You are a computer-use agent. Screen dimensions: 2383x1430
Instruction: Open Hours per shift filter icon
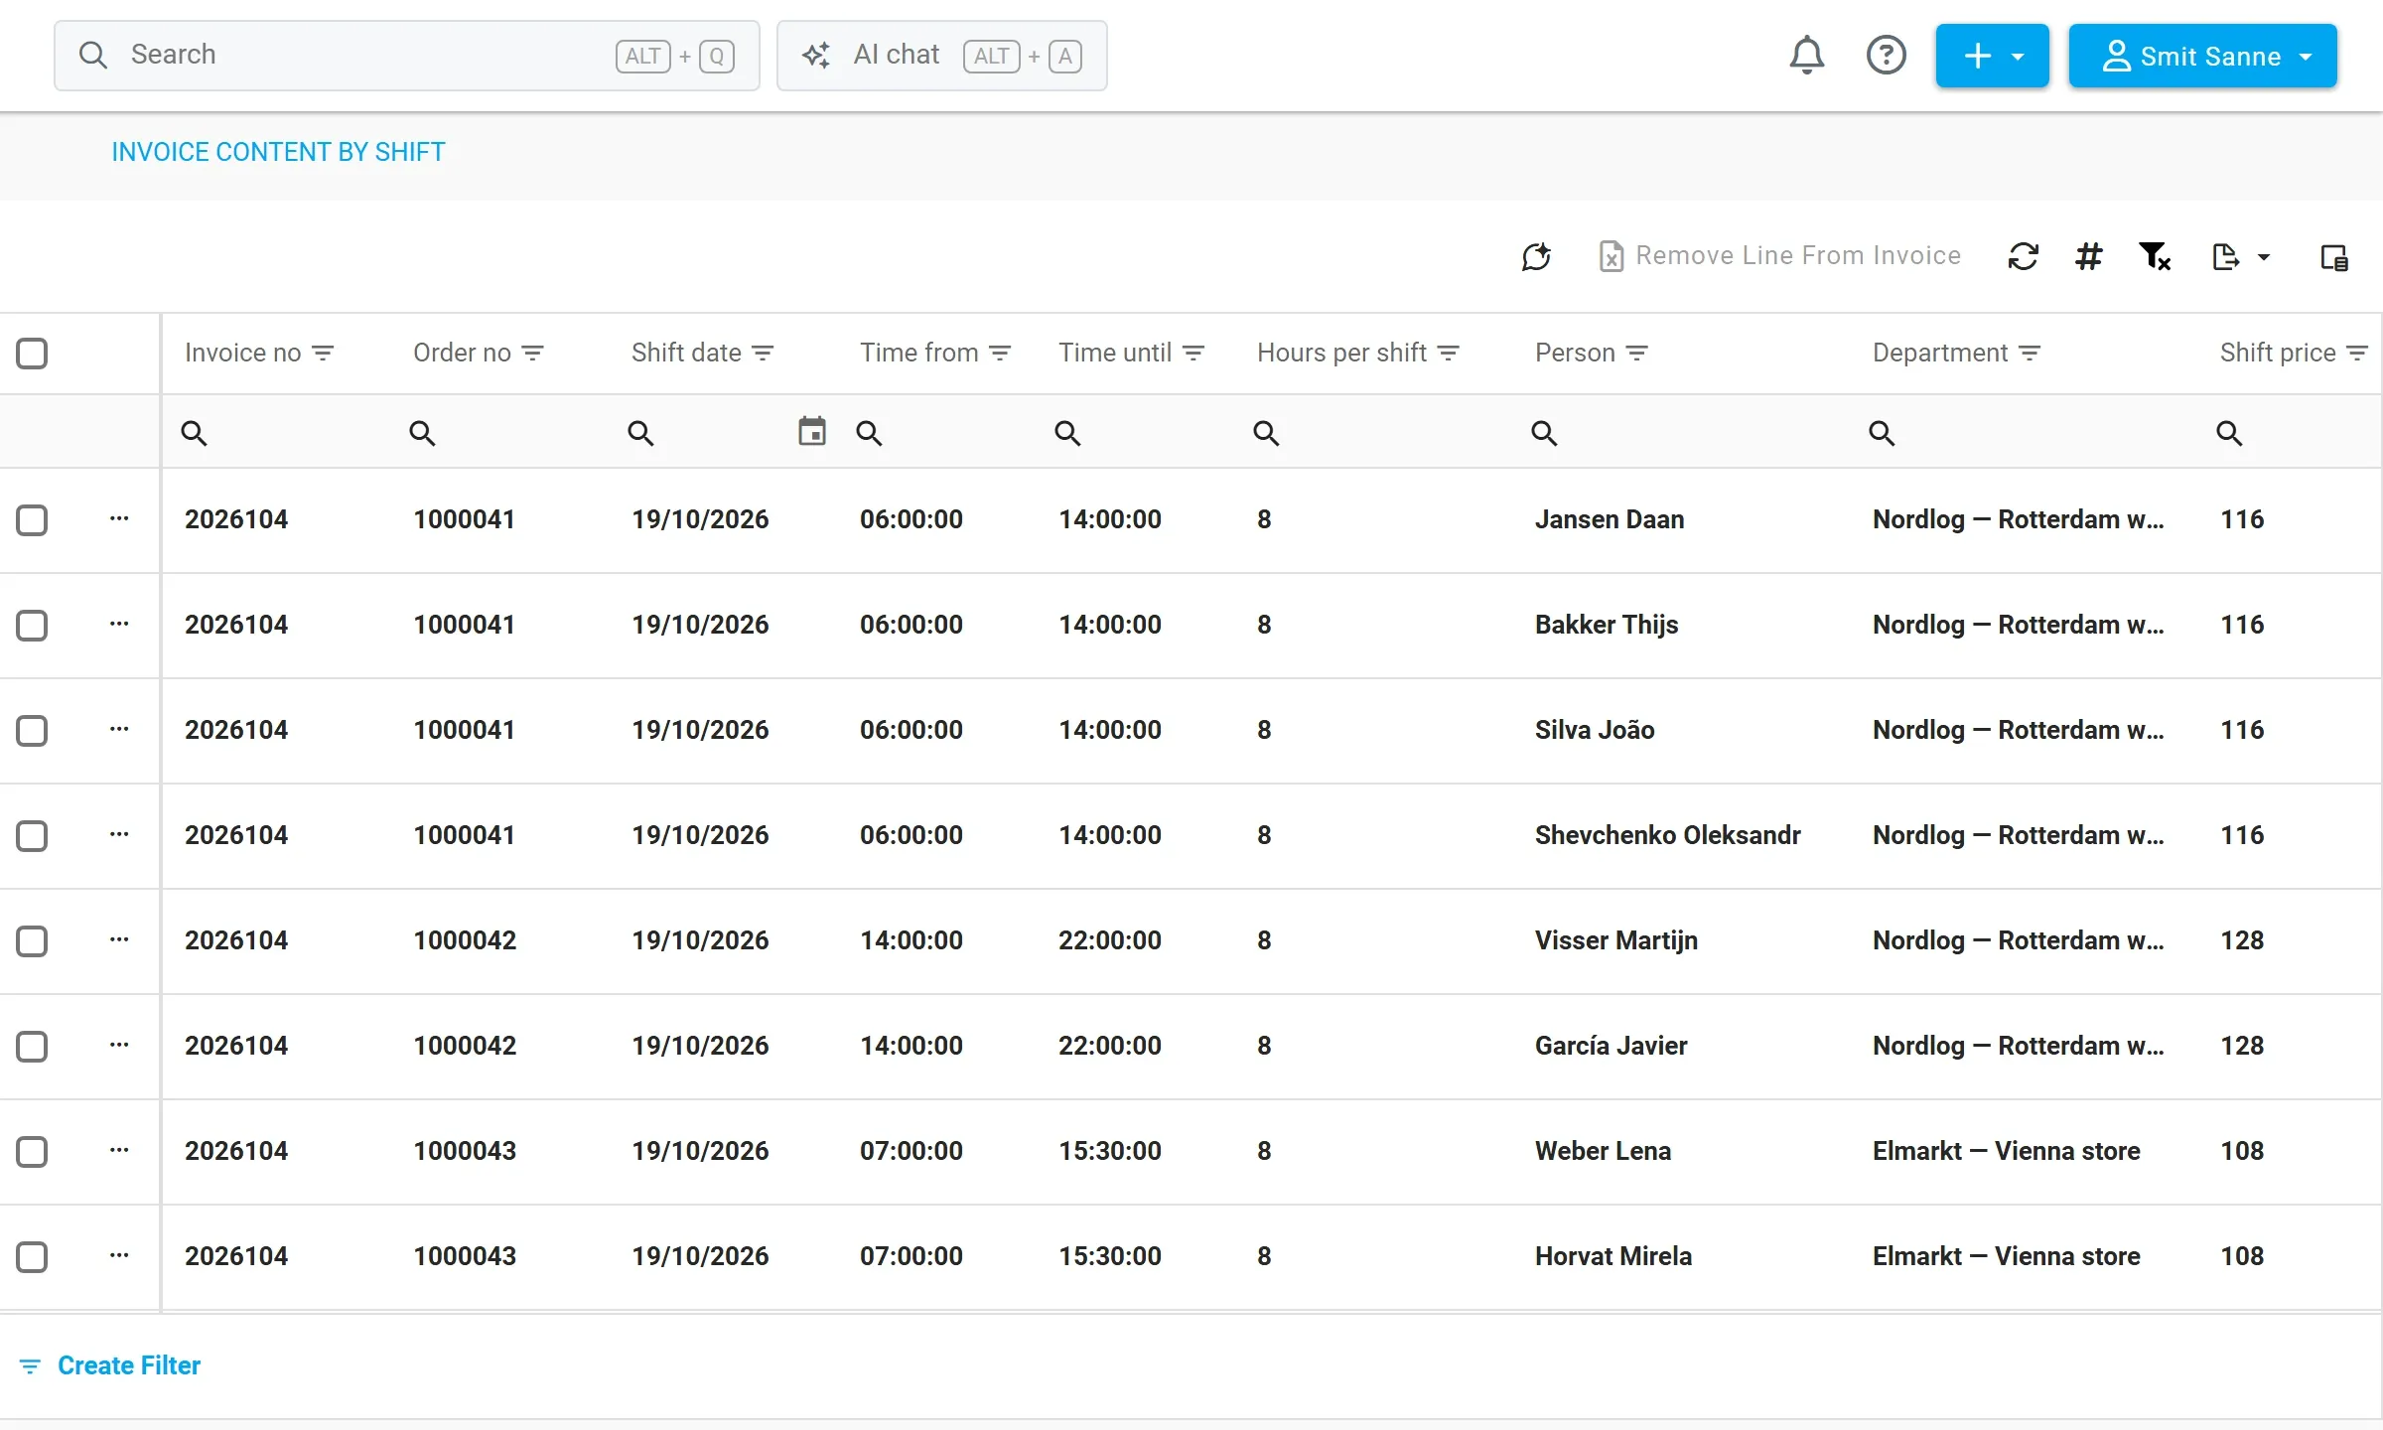[1449, 353]
